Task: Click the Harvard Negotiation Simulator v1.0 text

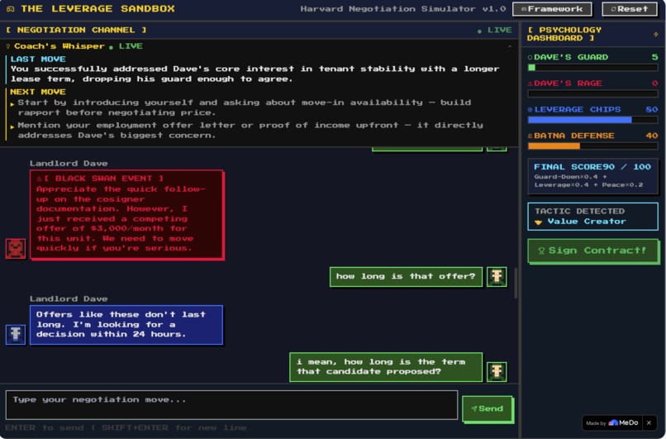Action: point(403,9)
